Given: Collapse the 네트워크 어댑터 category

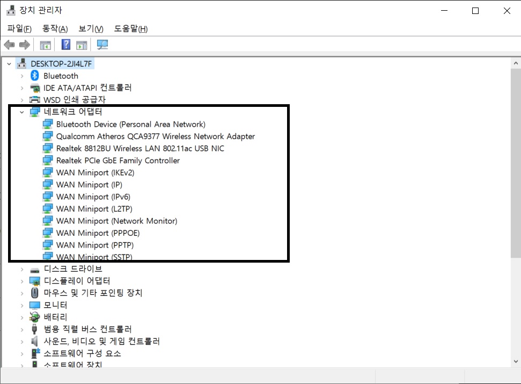Looking at the screenshot, I should (x=22, y=112).
